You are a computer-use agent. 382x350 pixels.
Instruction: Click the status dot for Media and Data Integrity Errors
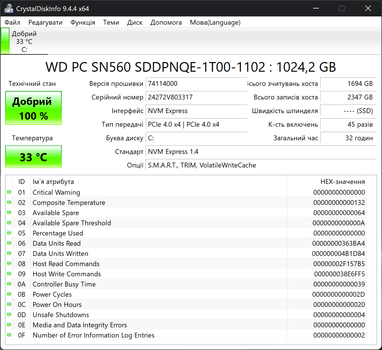9,325
